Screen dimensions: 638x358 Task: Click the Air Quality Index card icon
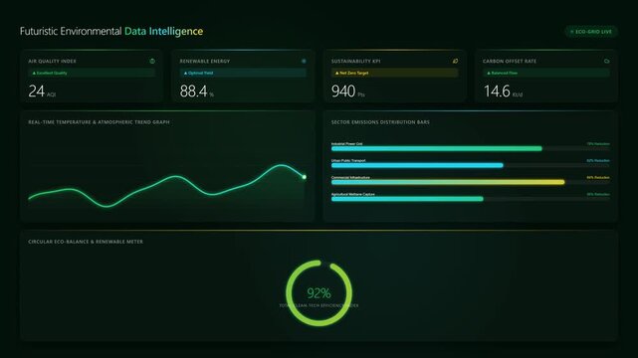pos(152,61)
